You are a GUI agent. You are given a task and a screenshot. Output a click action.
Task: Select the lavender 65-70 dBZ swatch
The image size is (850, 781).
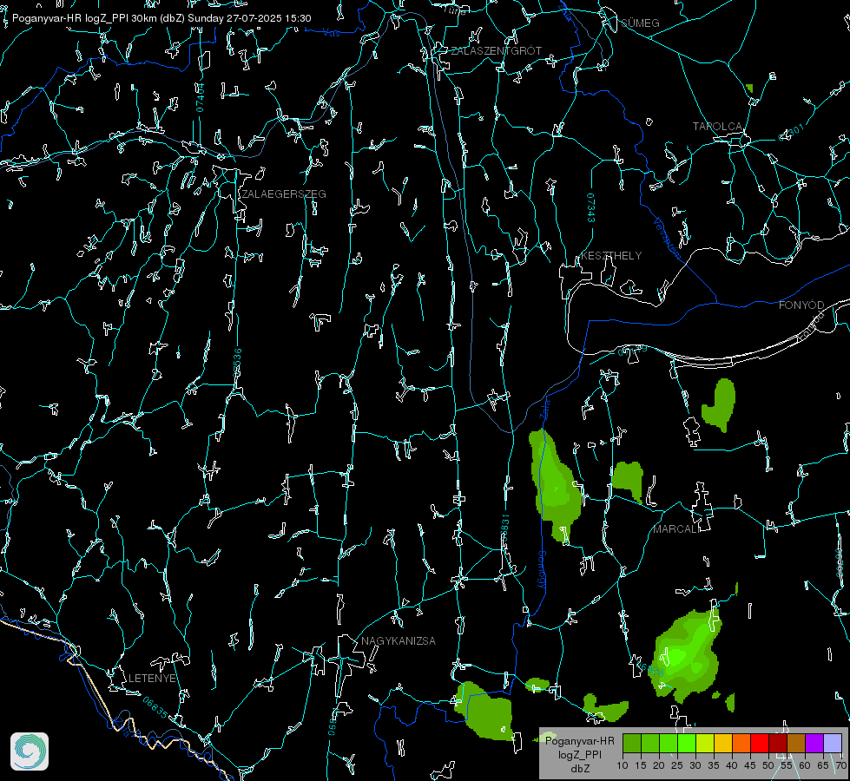click(833, 743)
